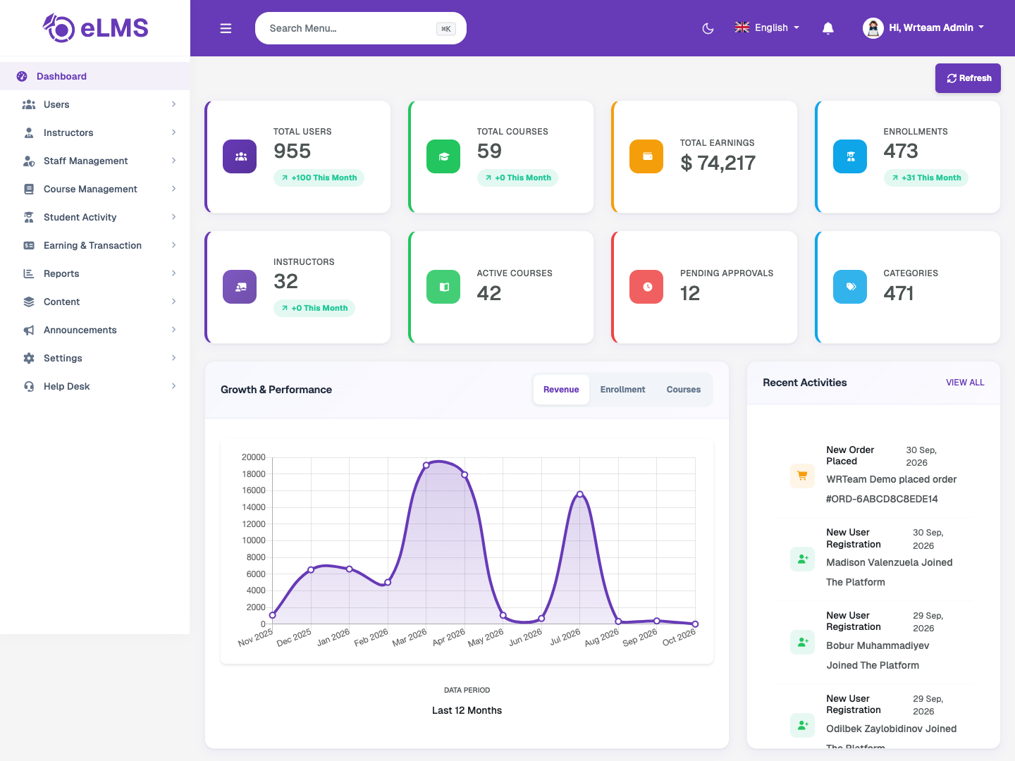The width and height of the screenshot is (1015, 761).
Task: Click the Total Users purple icon
Action: click(240, 156)
